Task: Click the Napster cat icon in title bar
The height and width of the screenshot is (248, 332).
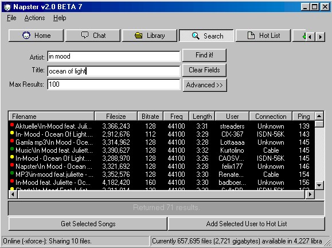Action: pos(7,7)
